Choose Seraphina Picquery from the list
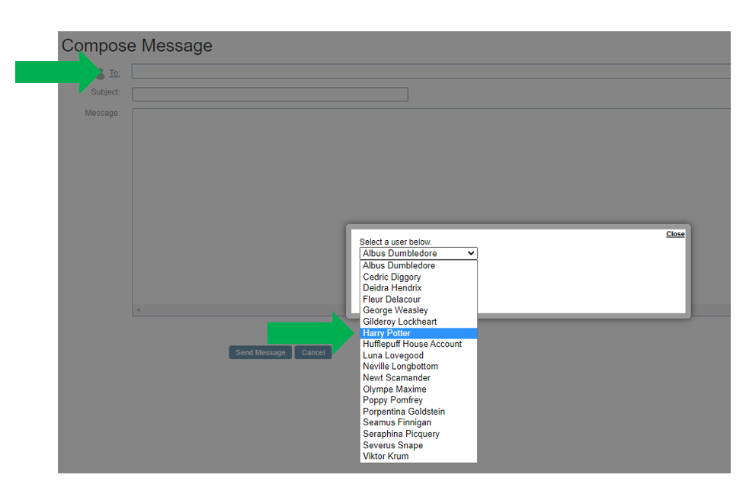 point(418,434)
